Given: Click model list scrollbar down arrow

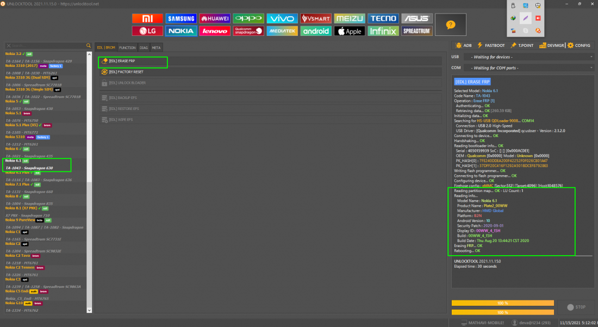Looking at the screenshot, I should (x=89, y=310).
